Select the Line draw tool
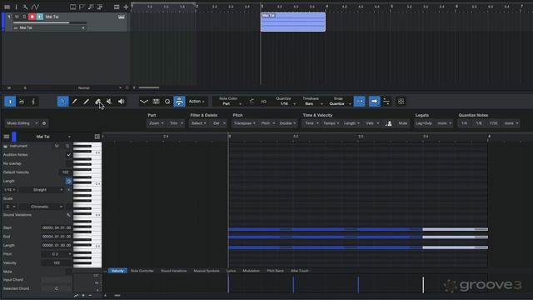The height and width of the screenshot is (300, 533). (x=86, y=102)
